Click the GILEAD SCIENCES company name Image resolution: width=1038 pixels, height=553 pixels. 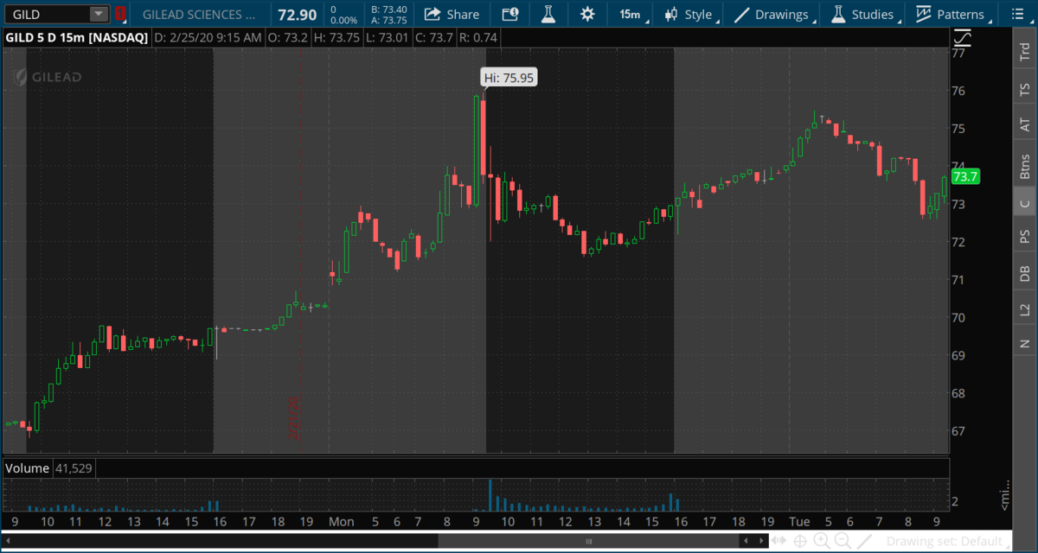click(x=199, y=15)
